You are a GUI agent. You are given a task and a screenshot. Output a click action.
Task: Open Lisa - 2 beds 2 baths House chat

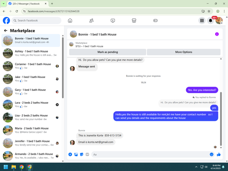click(x=31, y=117)
